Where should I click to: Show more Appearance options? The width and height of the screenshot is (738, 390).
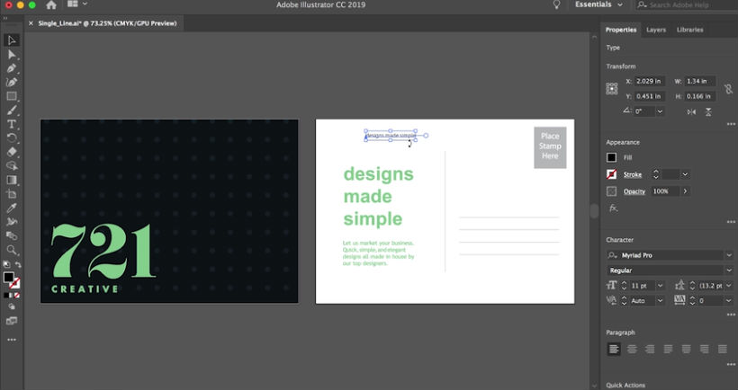[x=731, y=222]
